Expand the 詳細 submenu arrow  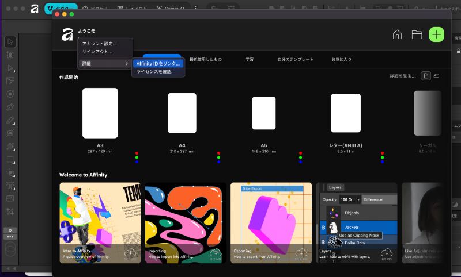tap(126, 63)
